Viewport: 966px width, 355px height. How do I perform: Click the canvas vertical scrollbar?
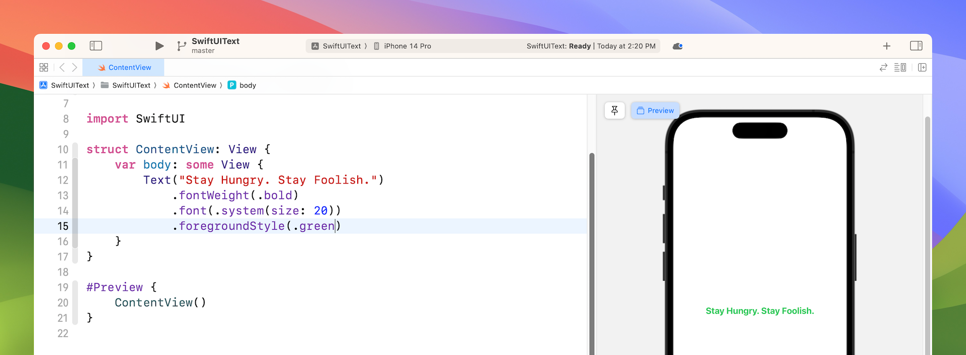pos(927,235)
